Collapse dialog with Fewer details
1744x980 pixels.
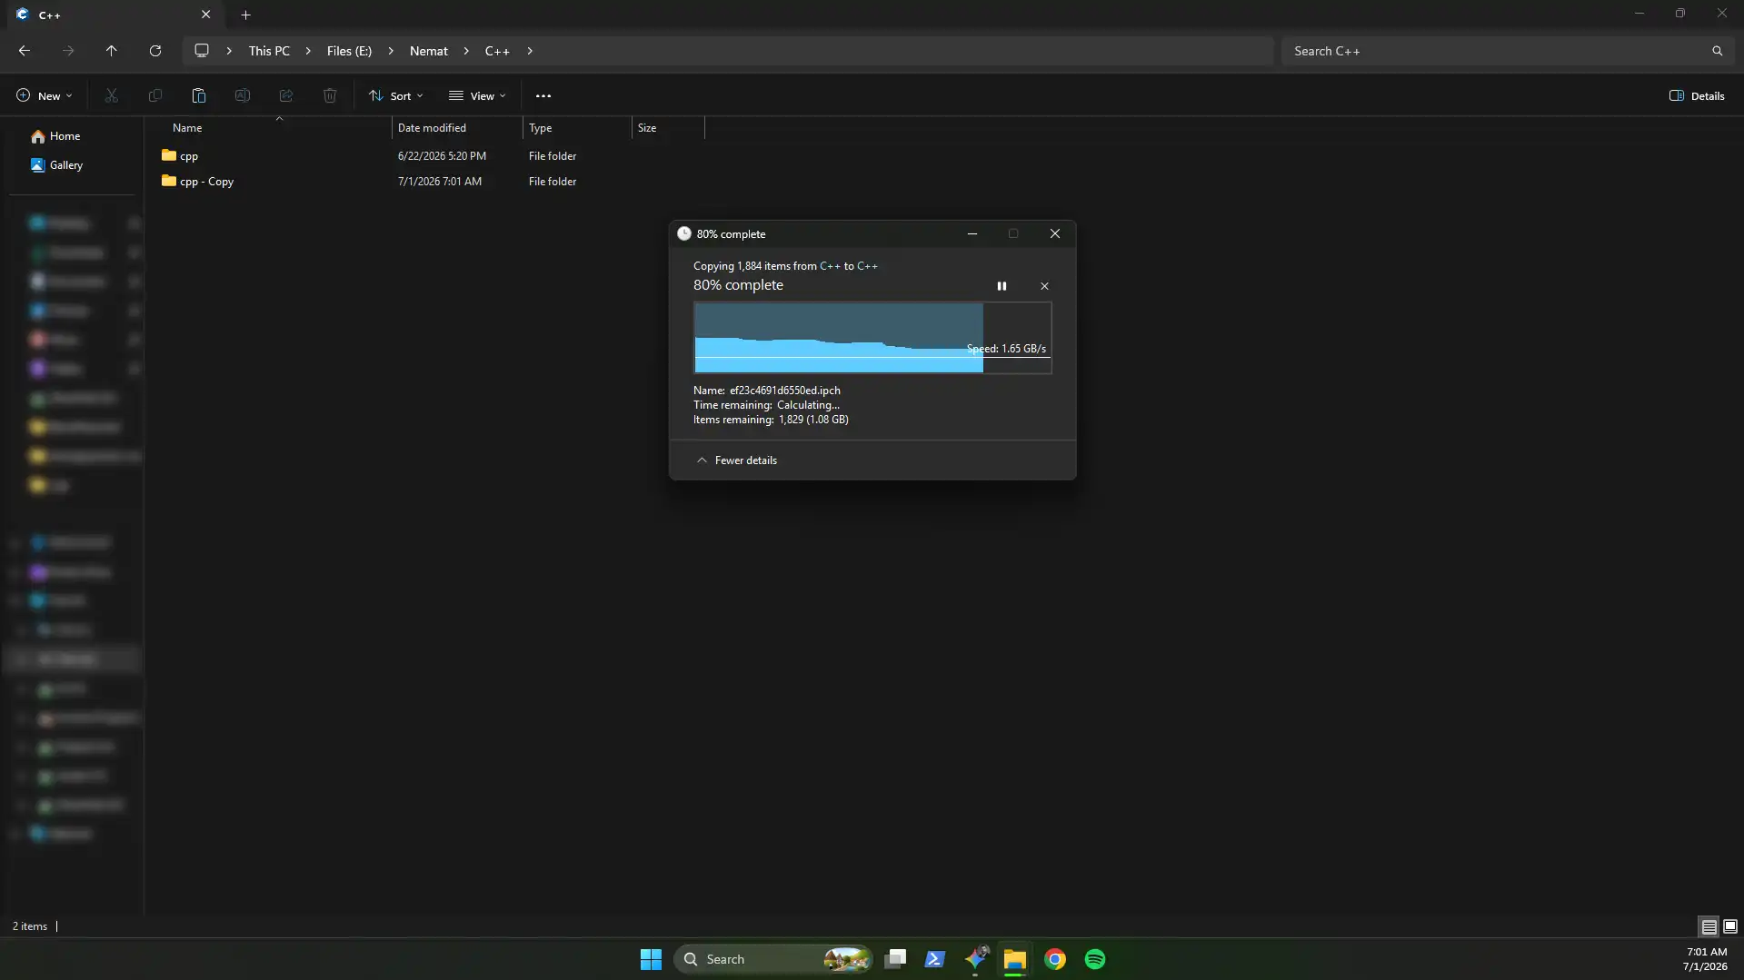pyautogui.click(x=737, y=460)
